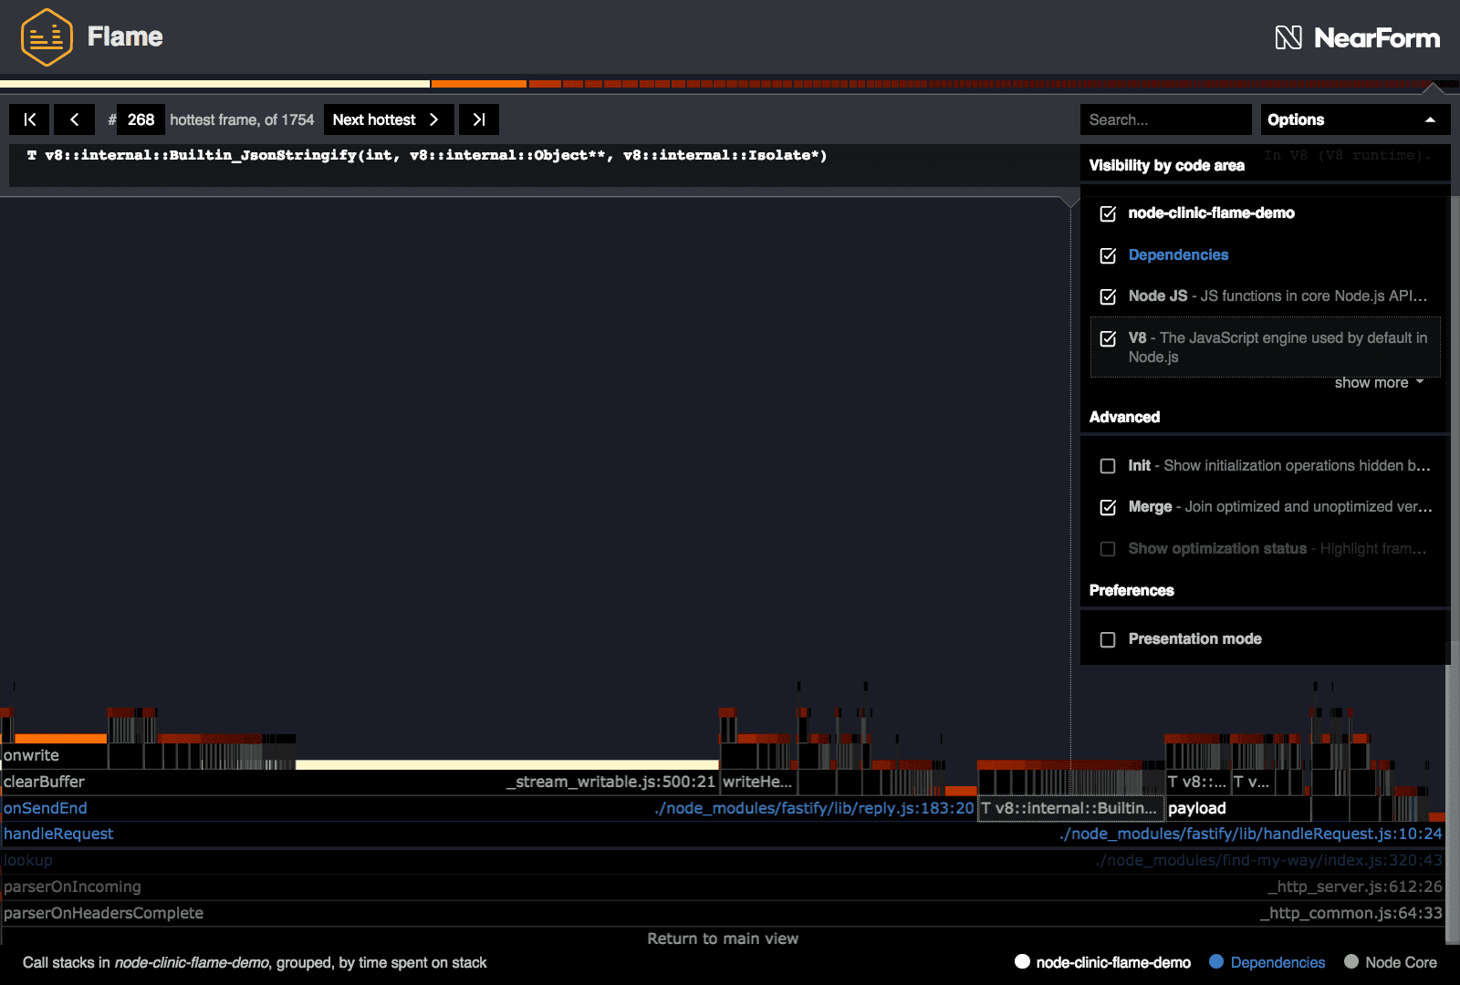Click the Clinic Flame logo icon
The width and height of the screenshot is (1460, 985).
tap(46, 37)
